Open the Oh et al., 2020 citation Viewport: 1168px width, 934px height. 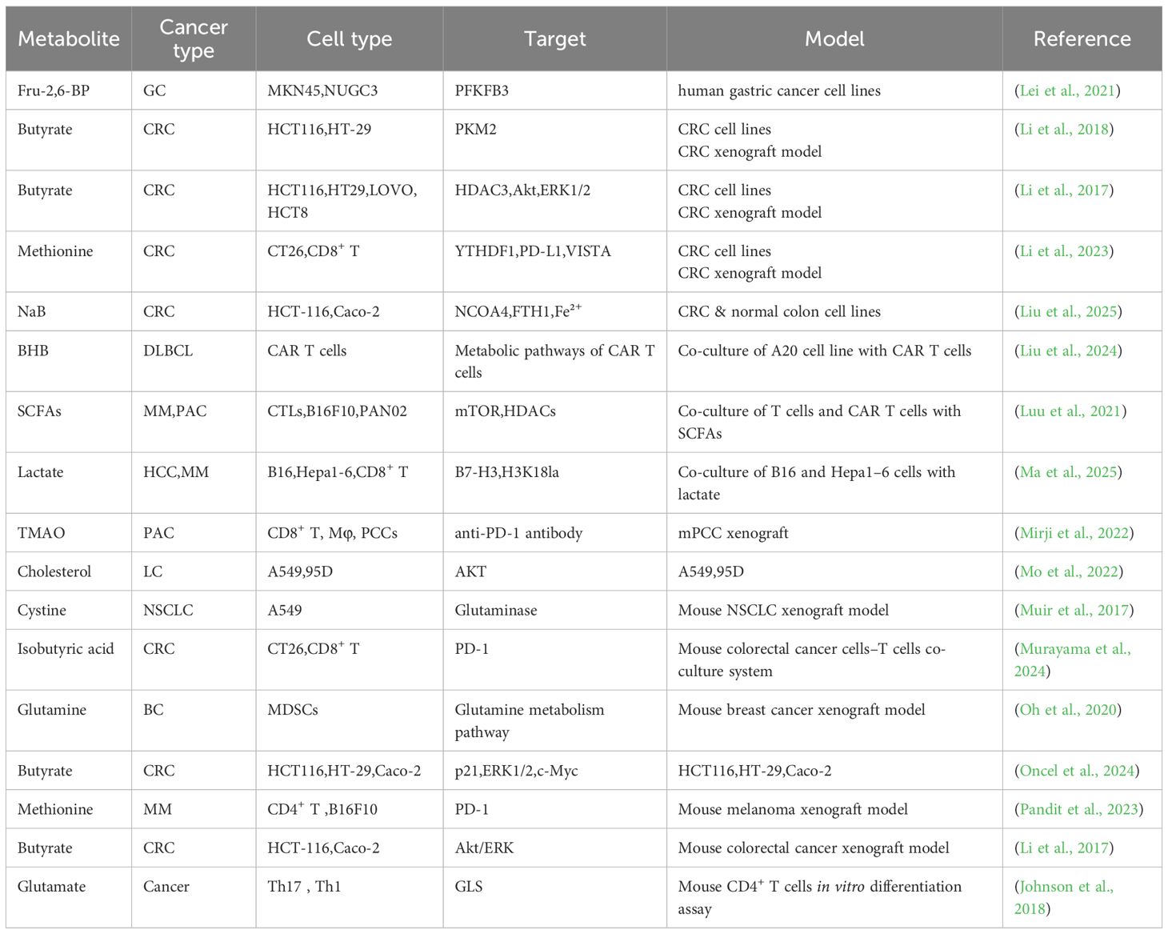pyautogui.click(x=1068, y=709)
